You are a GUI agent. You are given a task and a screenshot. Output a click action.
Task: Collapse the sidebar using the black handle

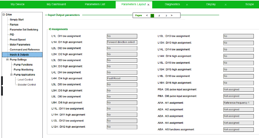pos(2,86)
